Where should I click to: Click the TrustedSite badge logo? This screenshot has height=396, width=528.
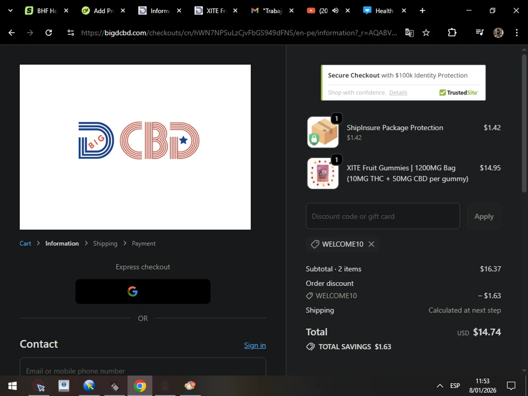coord(459,93)
